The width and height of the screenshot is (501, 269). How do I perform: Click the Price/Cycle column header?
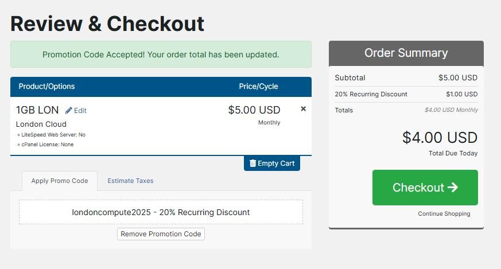coord(258,87)
